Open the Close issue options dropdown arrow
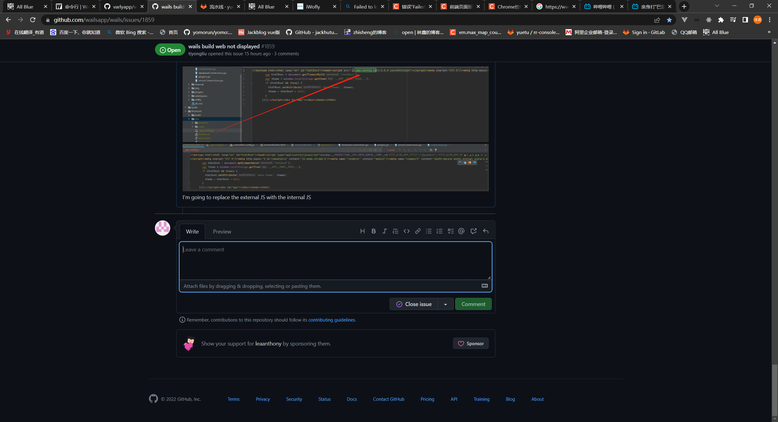The width and height of the screenshot is (778, 422). coord(445,304)
